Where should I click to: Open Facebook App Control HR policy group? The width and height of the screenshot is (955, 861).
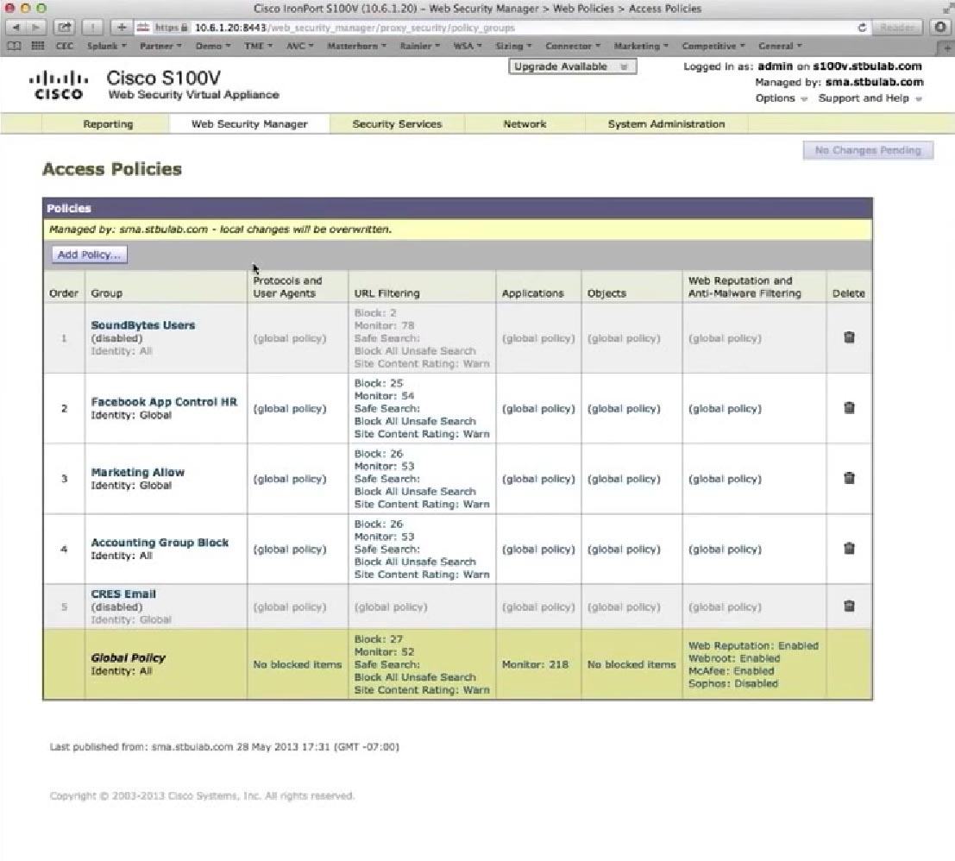point(164,402)
